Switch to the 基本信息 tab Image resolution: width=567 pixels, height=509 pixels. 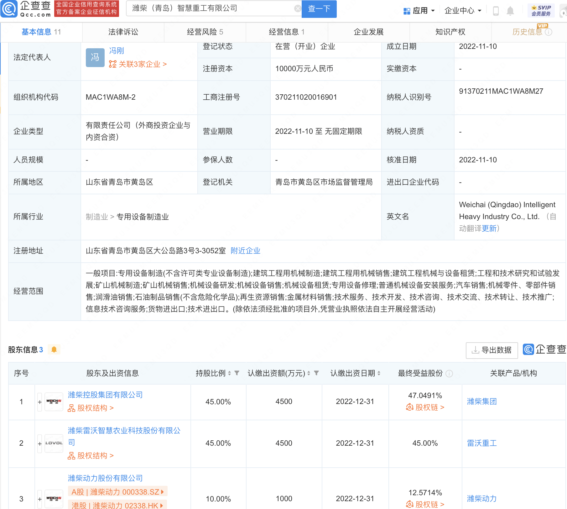tap(41, 32)
